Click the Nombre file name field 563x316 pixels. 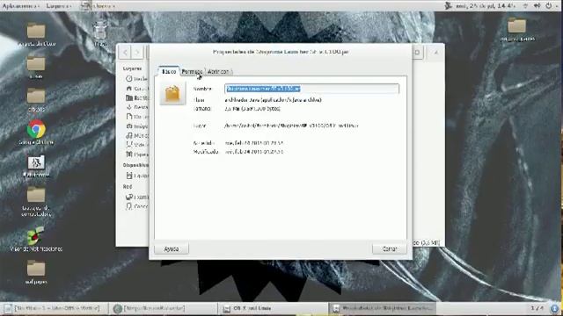tap(311, 89)
